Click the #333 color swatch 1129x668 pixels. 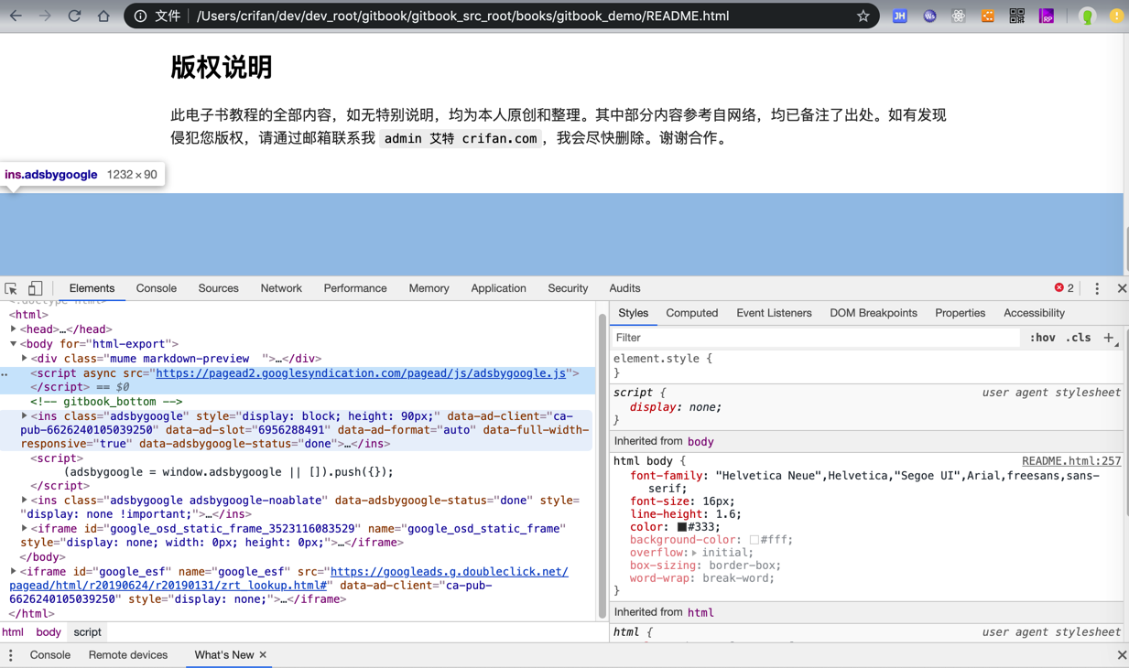(x=682, y=527)
